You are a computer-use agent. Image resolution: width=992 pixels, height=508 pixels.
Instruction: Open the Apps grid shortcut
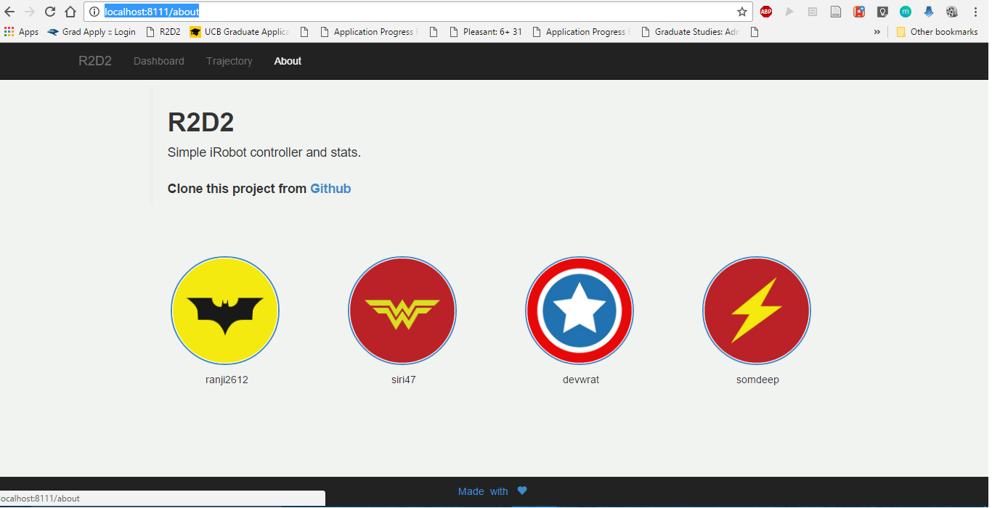click(x=21, y=32)
